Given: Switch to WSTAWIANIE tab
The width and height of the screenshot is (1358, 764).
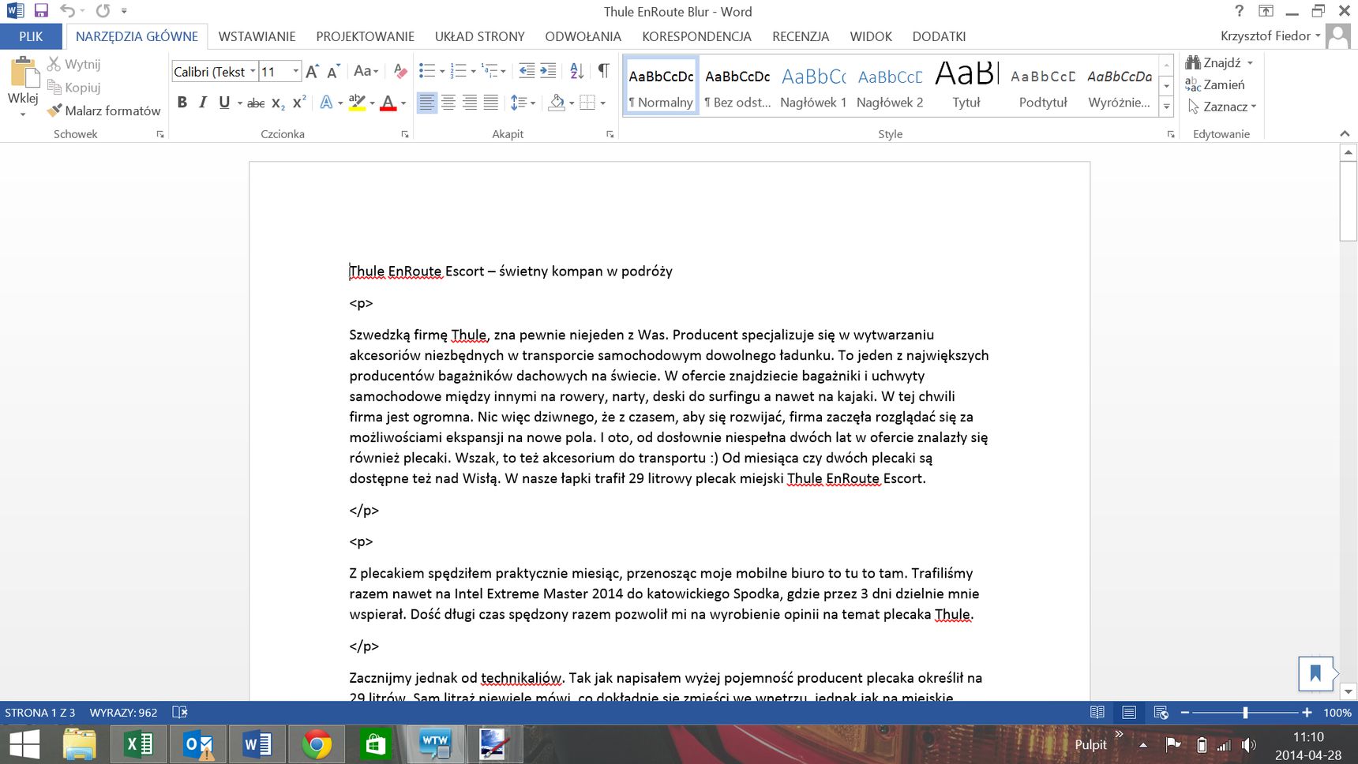Looking at the screenshot, I should [x=257, y=36].
